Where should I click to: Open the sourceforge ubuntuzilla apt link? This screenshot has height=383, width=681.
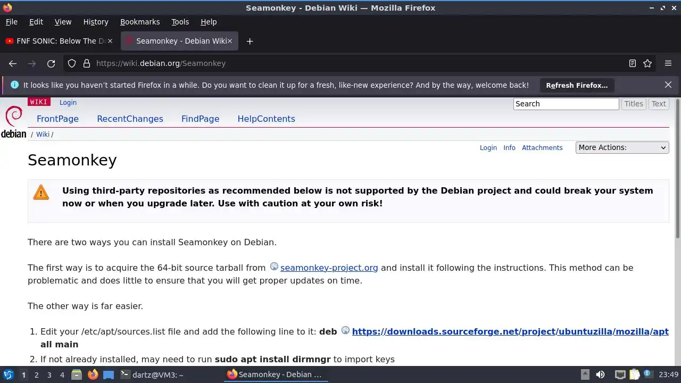click(x=510, y=331)
